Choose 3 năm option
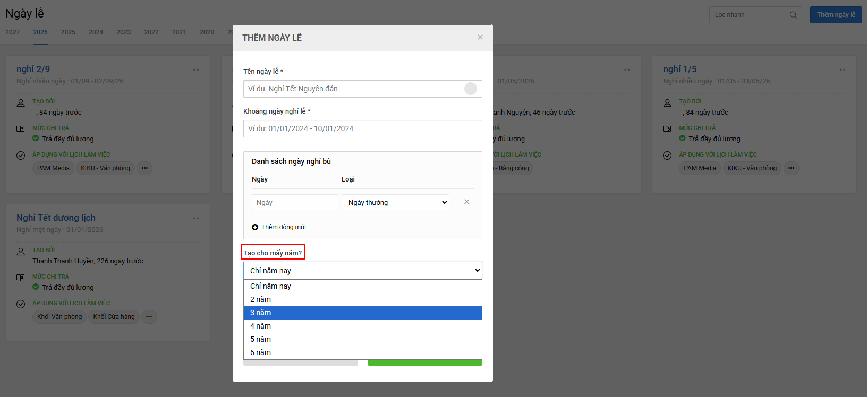 coord(363,313)
